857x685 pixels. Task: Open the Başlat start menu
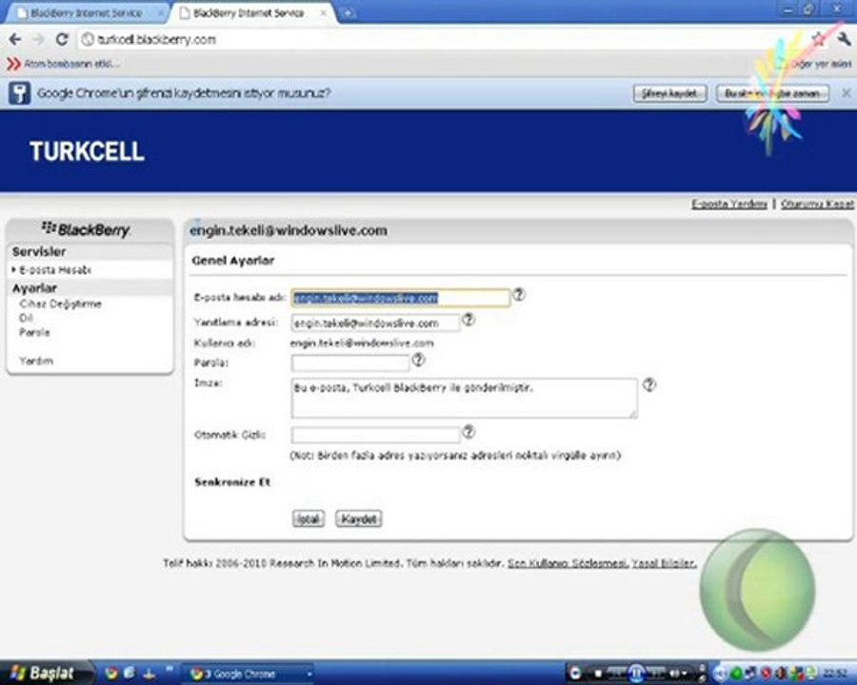(x=45, y=673)
